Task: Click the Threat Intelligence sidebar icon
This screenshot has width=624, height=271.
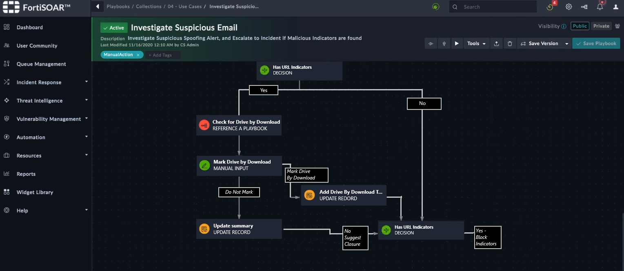Action: click(7, 101)
